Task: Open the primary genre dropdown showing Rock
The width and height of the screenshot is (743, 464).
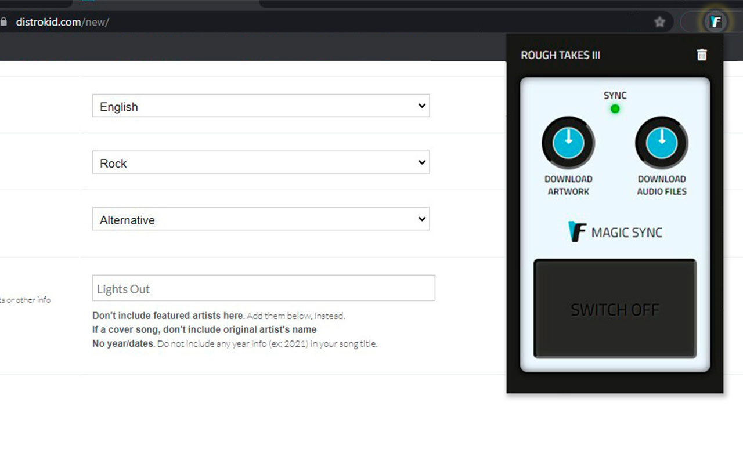Action: pyautogui.click(x=260, y=162)
